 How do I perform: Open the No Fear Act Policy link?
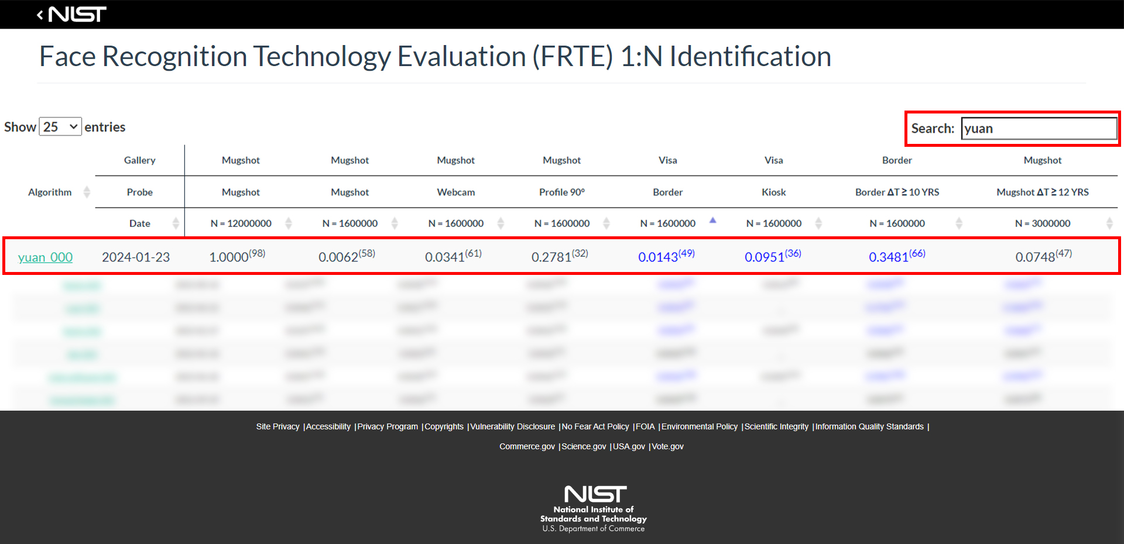tap(595, 426)
